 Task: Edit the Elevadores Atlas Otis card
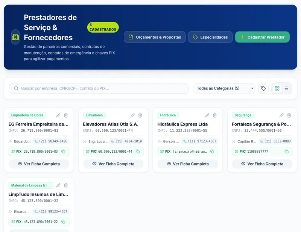pyautogui.click(x=133, y=115)
